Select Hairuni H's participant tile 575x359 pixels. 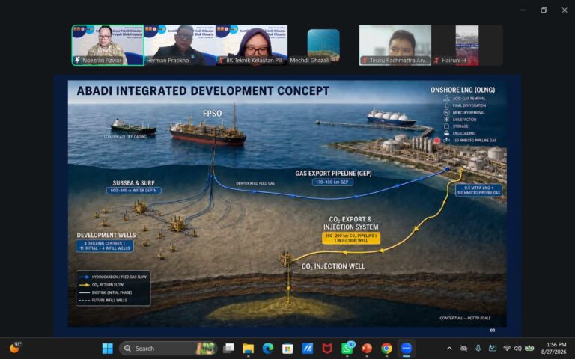tap(467, 45)
